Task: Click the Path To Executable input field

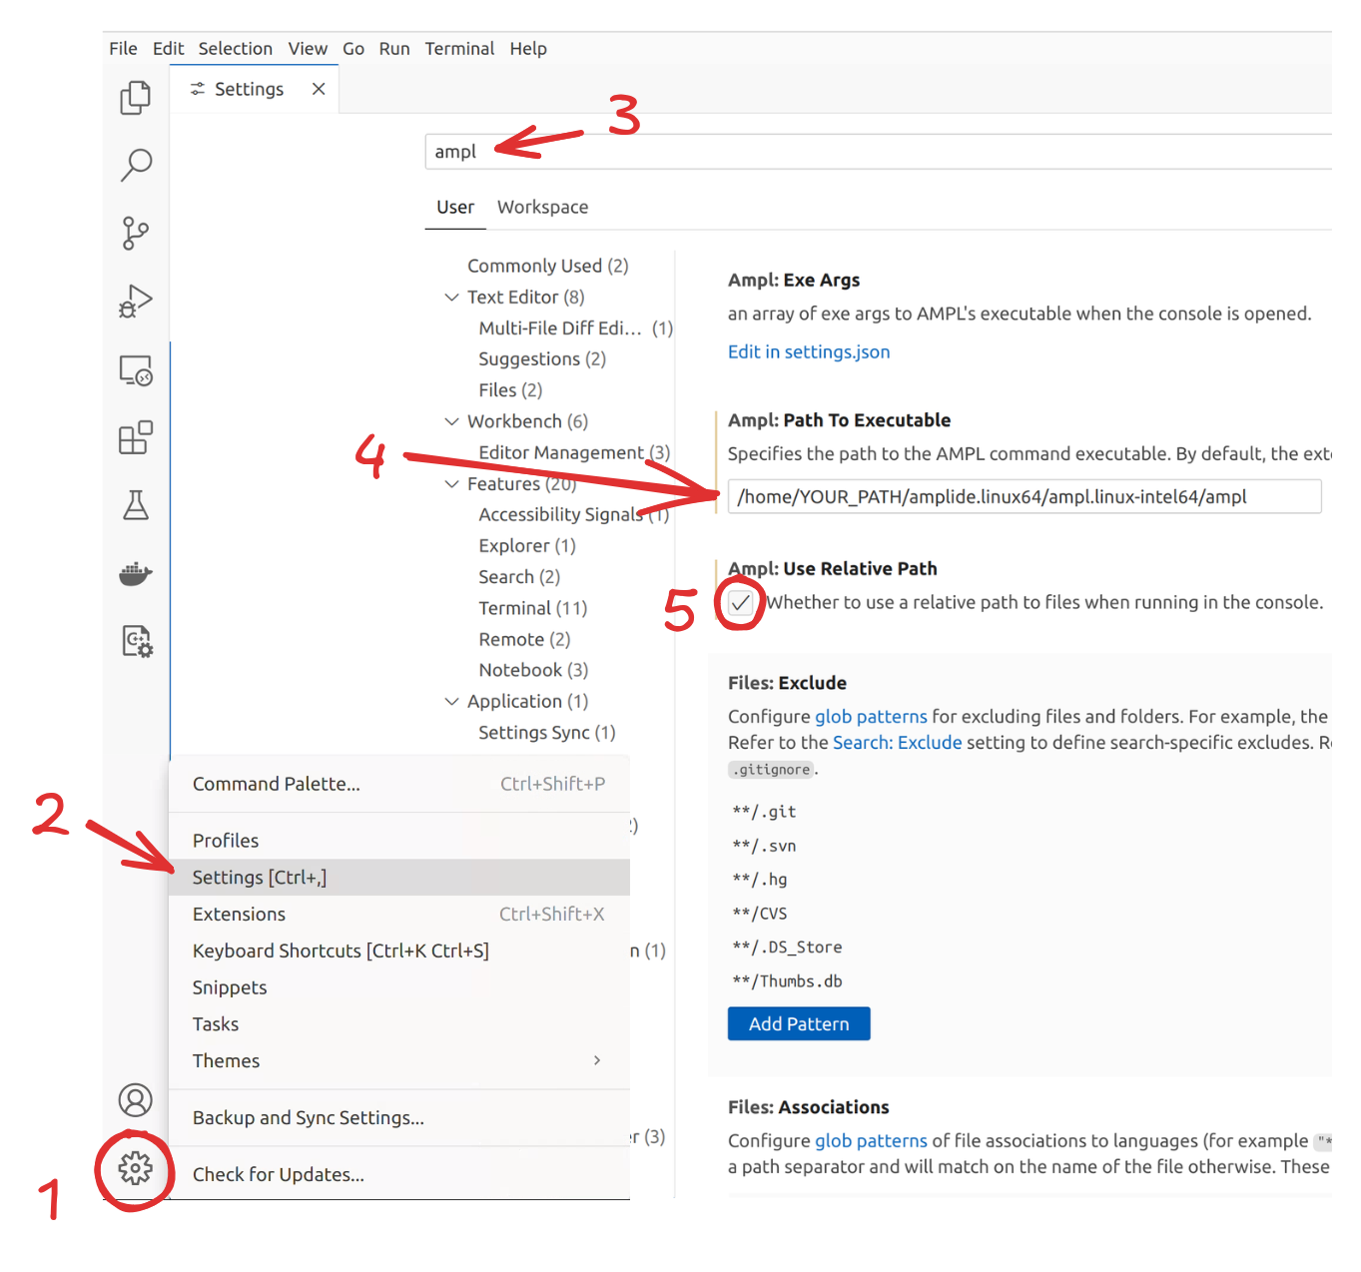Action: coord(1024,497)
